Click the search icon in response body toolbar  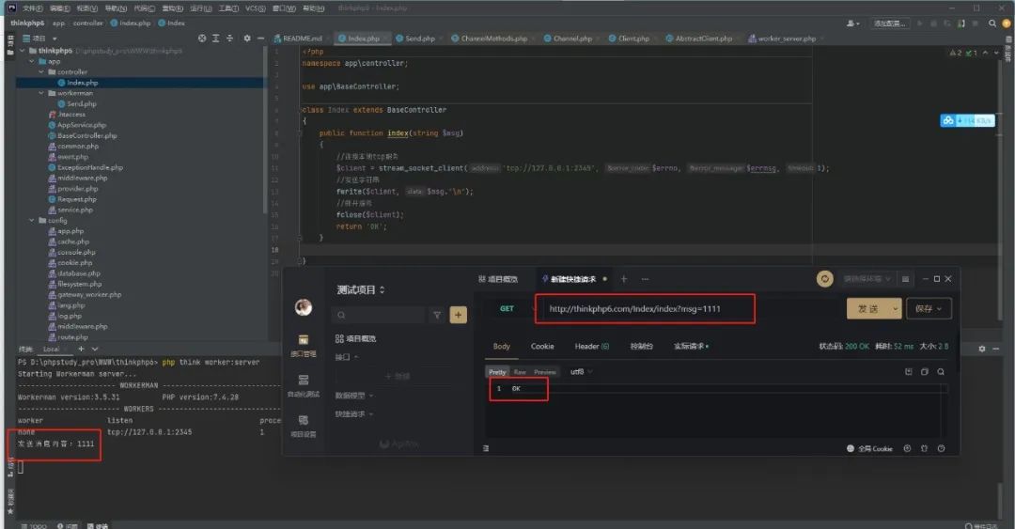pyautogui.click(x=941, y=372)
